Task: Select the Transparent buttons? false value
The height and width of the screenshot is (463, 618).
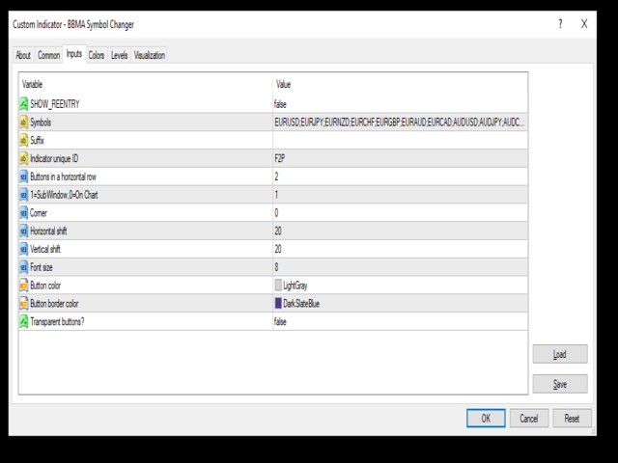Action: [280, 321]
